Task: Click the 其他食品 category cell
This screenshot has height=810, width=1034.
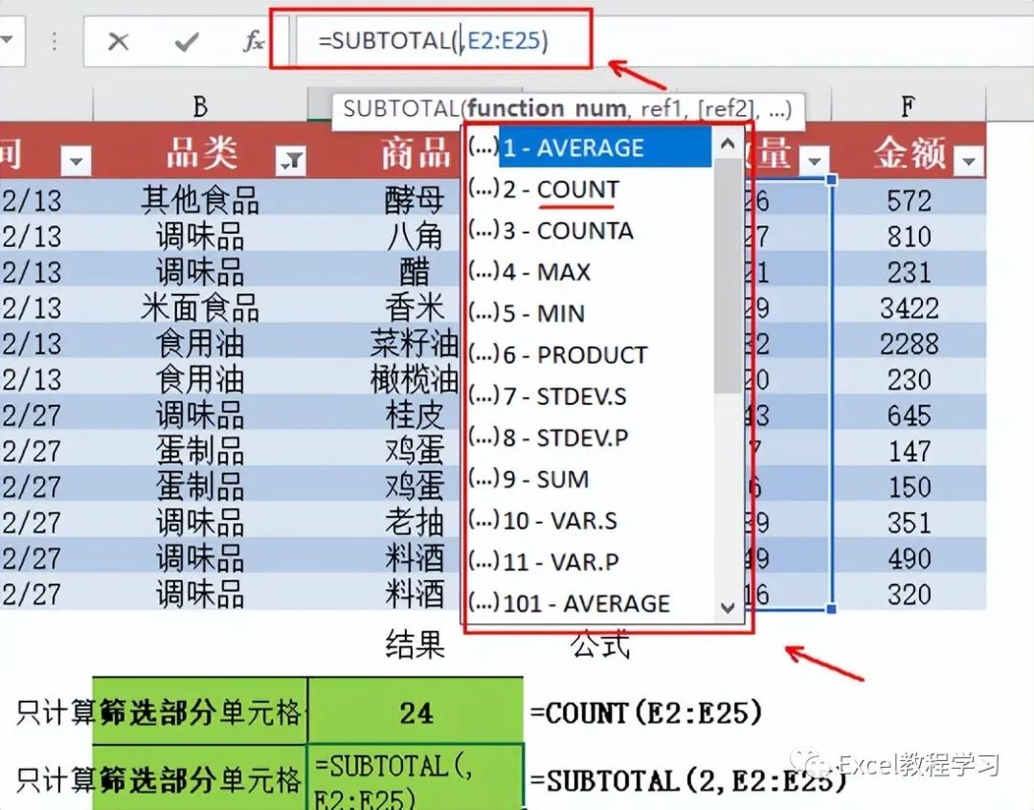Action: pyautogui.click(x=200, y=200)
